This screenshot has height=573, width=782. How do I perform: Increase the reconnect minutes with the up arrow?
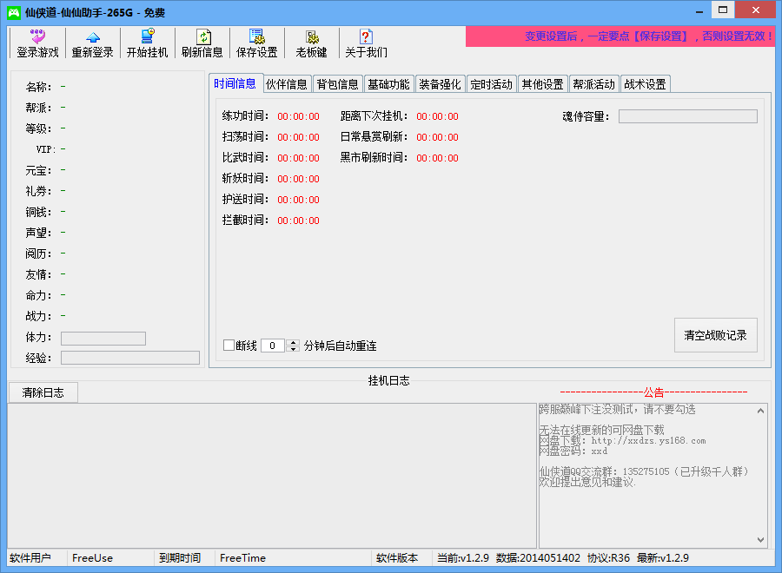pos(291,341)
